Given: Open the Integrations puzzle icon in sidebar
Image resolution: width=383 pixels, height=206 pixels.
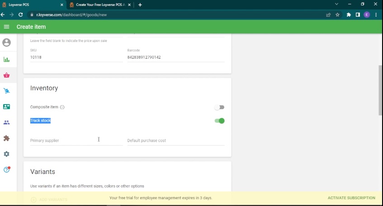Looking at the screenshot, I should [7, 138].
